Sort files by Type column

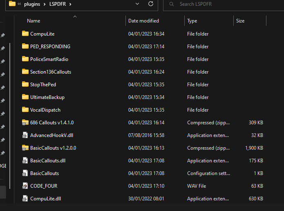192,21
